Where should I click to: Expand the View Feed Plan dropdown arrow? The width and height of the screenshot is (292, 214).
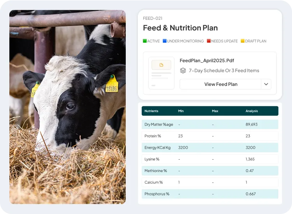click(266, 84)
